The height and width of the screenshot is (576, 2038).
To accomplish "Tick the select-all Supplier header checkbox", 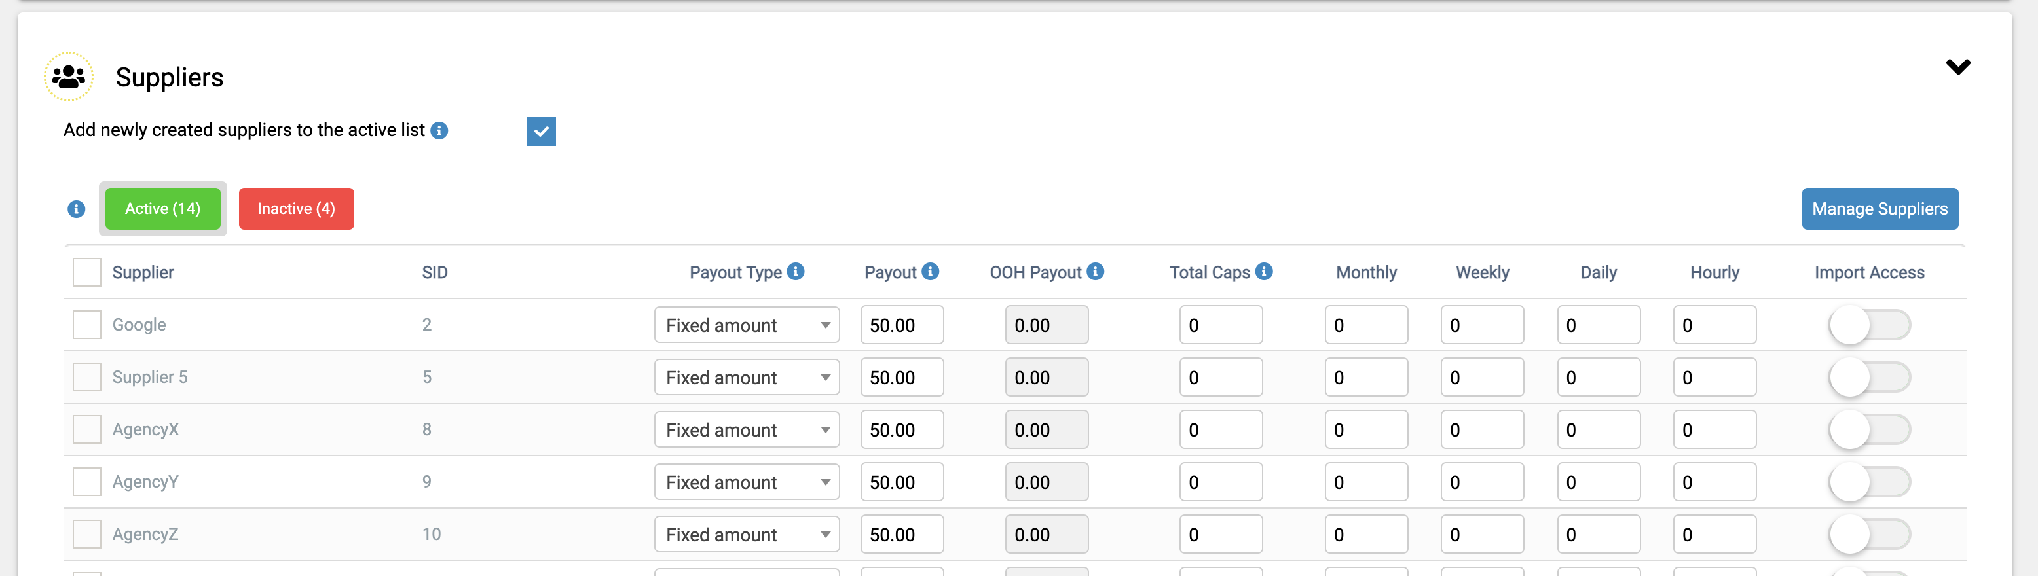I will pyautogui.click(x=87, y=272).
